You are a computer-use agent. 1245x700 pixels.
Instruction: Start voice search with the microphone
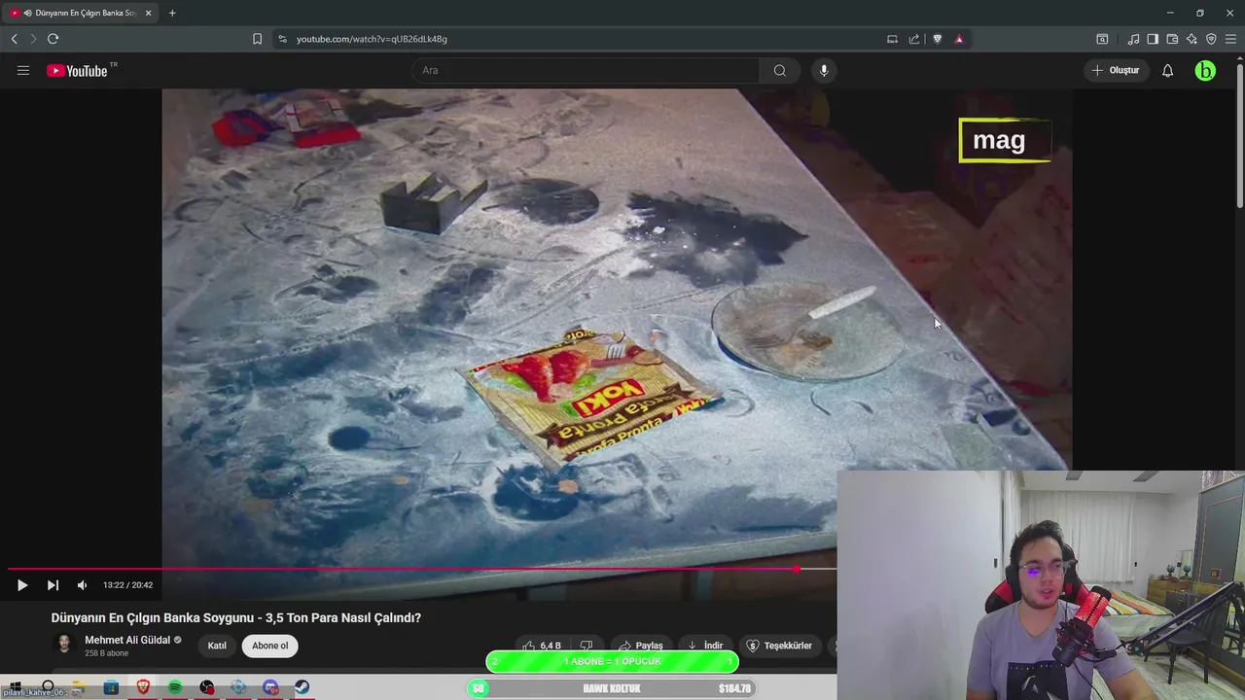point(824,70)
